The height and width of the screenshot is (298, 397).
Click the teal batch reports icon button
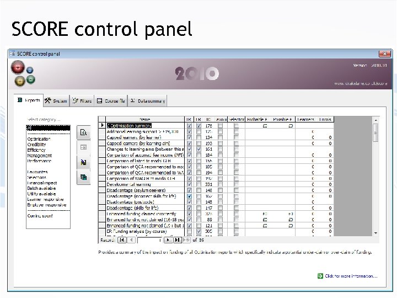(84, 177)
